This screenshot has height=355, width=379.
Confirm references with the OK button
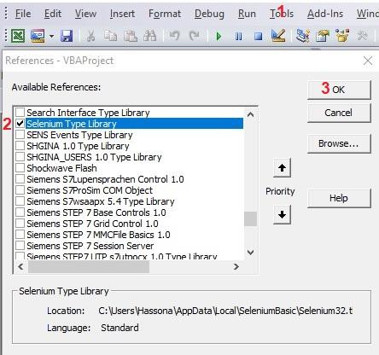(x=339, y=90)
